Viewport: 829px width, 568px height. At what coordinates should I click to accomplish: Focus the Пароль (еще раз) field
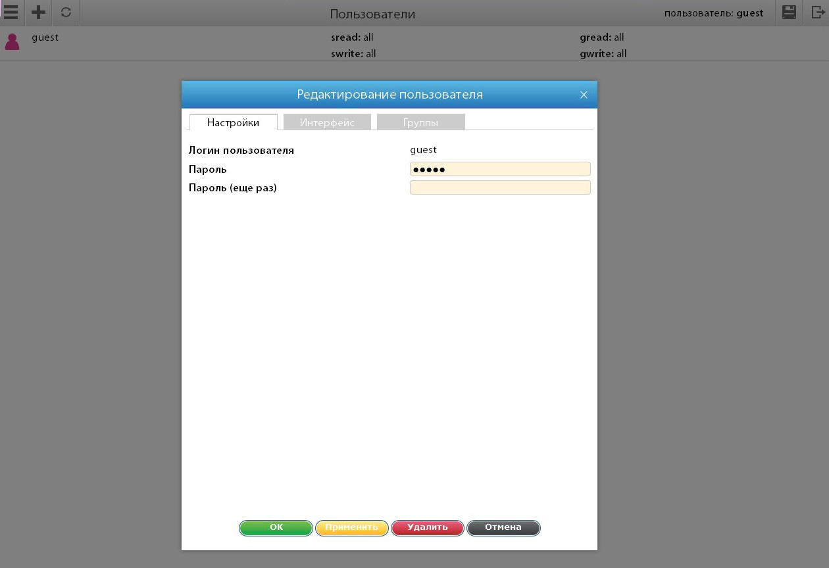500,187
